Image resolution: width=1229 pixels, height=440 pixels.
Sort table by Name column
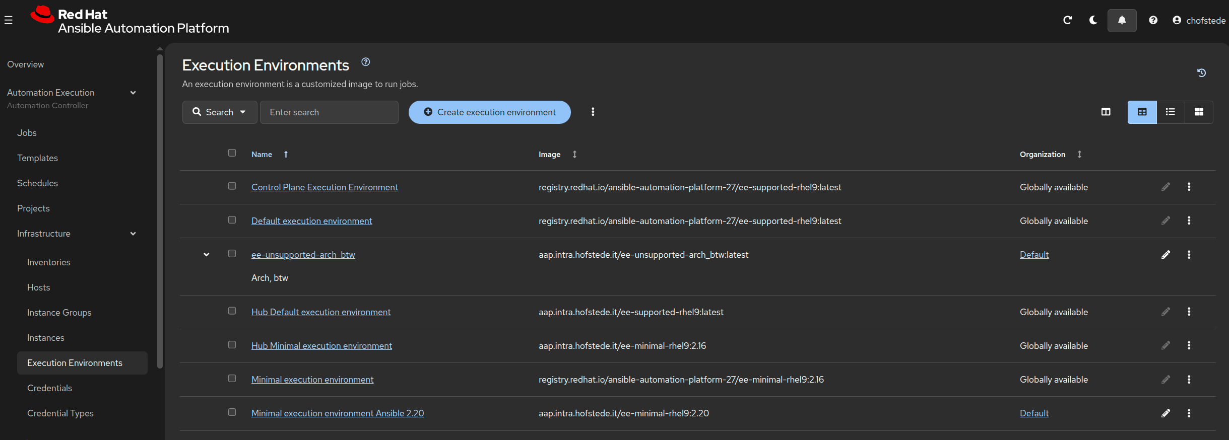point(270,155)
